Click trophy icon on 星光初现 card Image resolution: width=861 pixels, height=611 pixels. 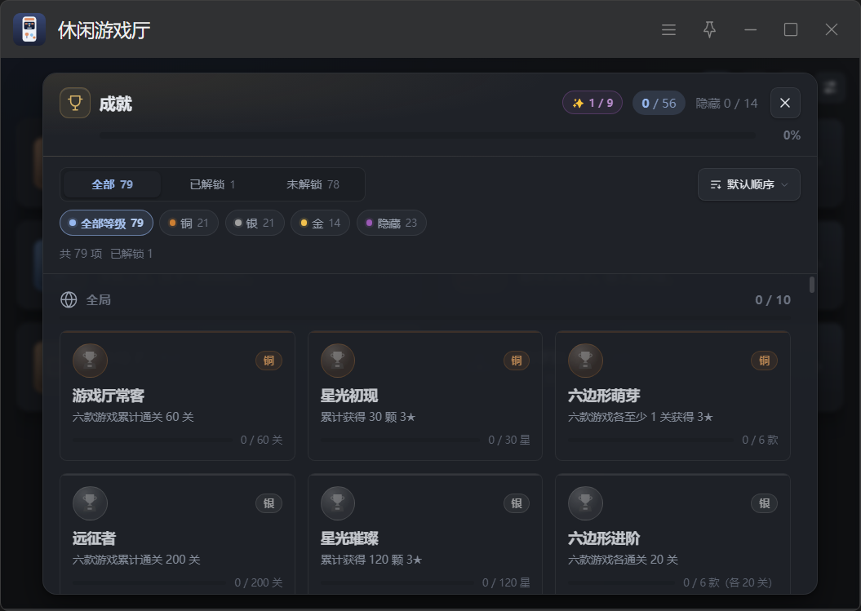[x=338, y=360]
